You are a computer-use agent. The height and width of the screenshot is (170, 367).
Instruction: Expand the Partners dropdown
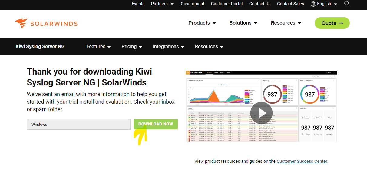[162, 4]
